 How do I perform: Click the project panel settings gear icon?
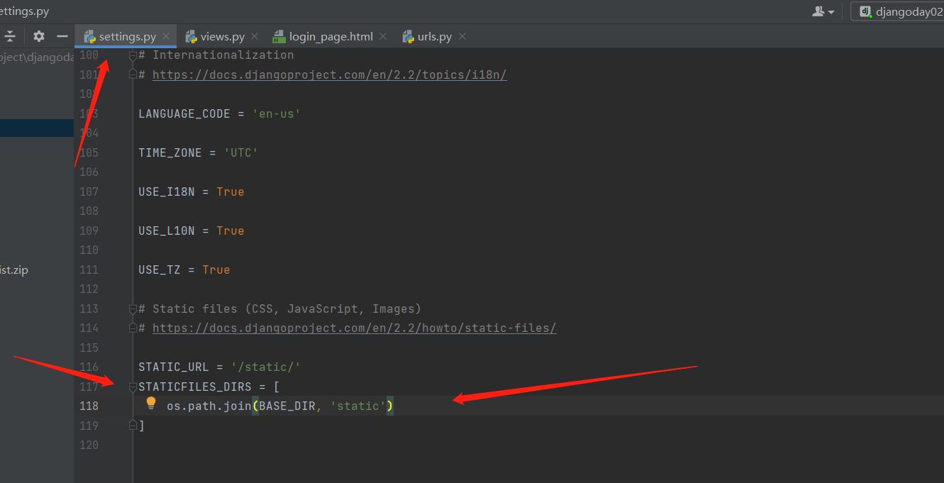(39, 36)
